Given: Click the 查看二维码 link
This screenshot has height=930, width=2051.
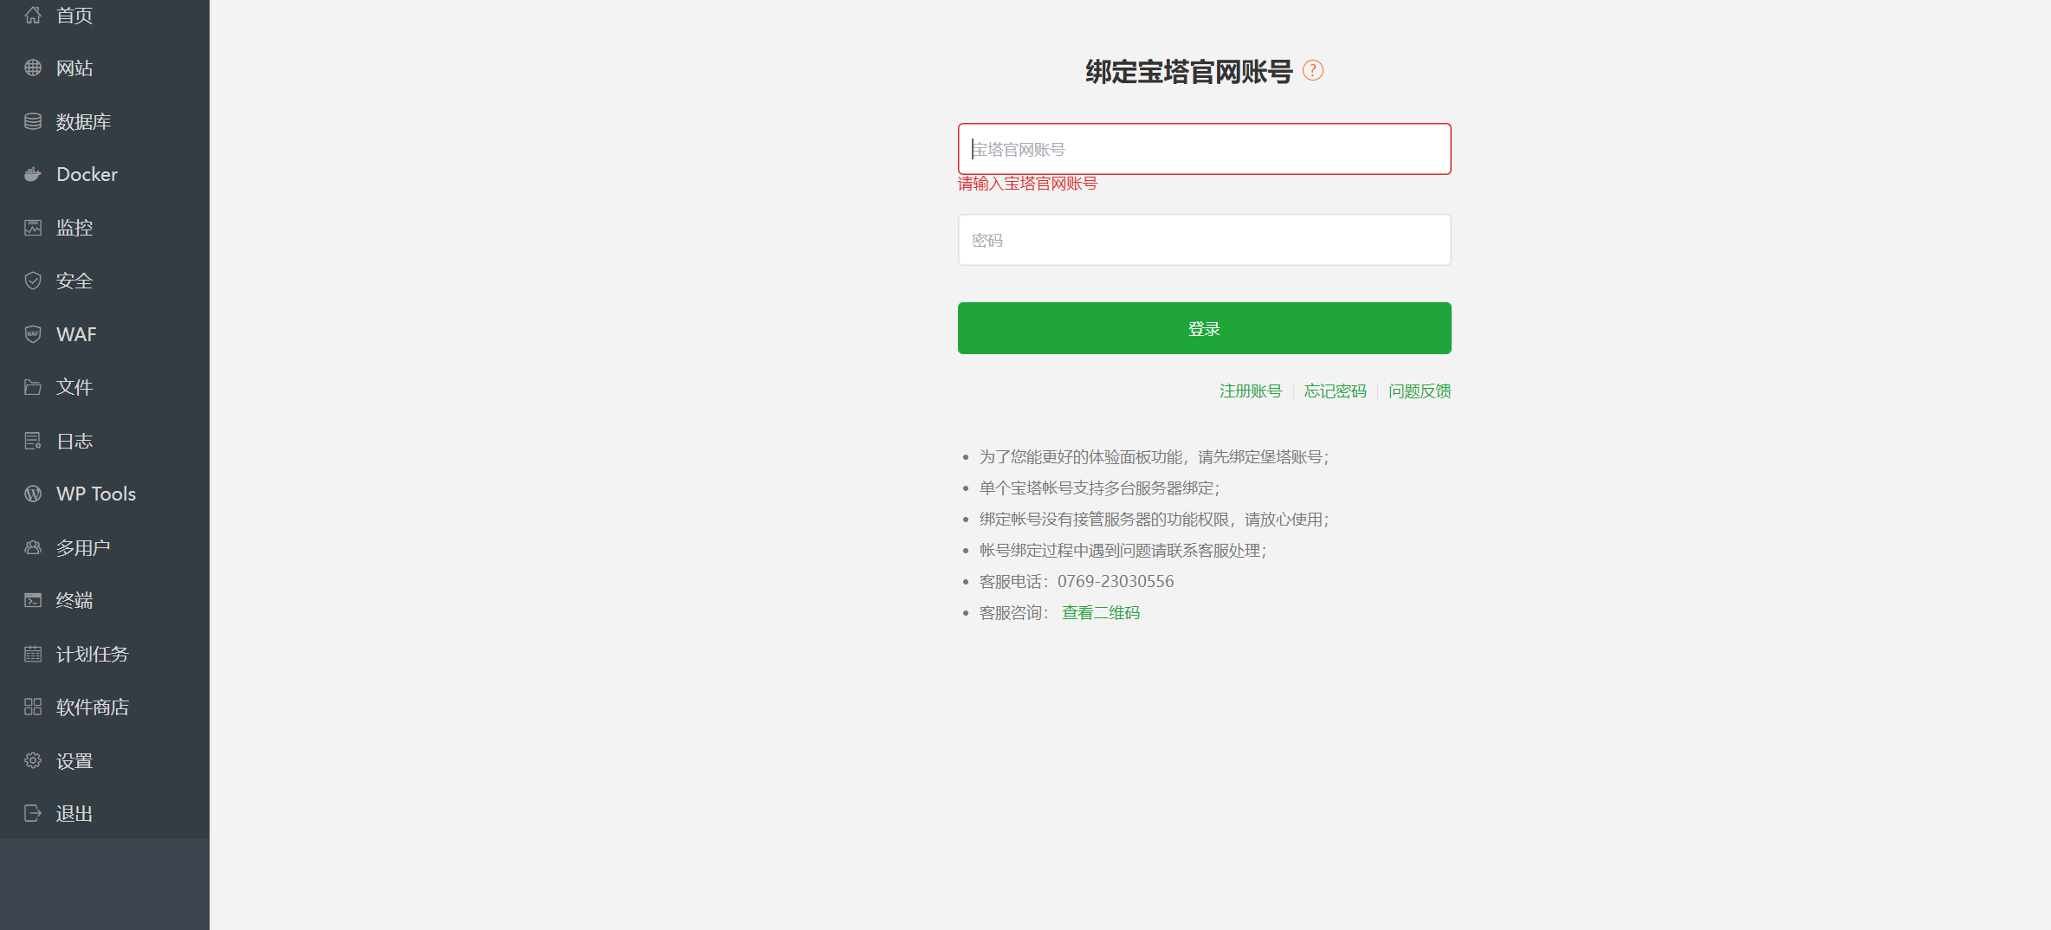Looking at the screenshot, I should coord(1101,613).
